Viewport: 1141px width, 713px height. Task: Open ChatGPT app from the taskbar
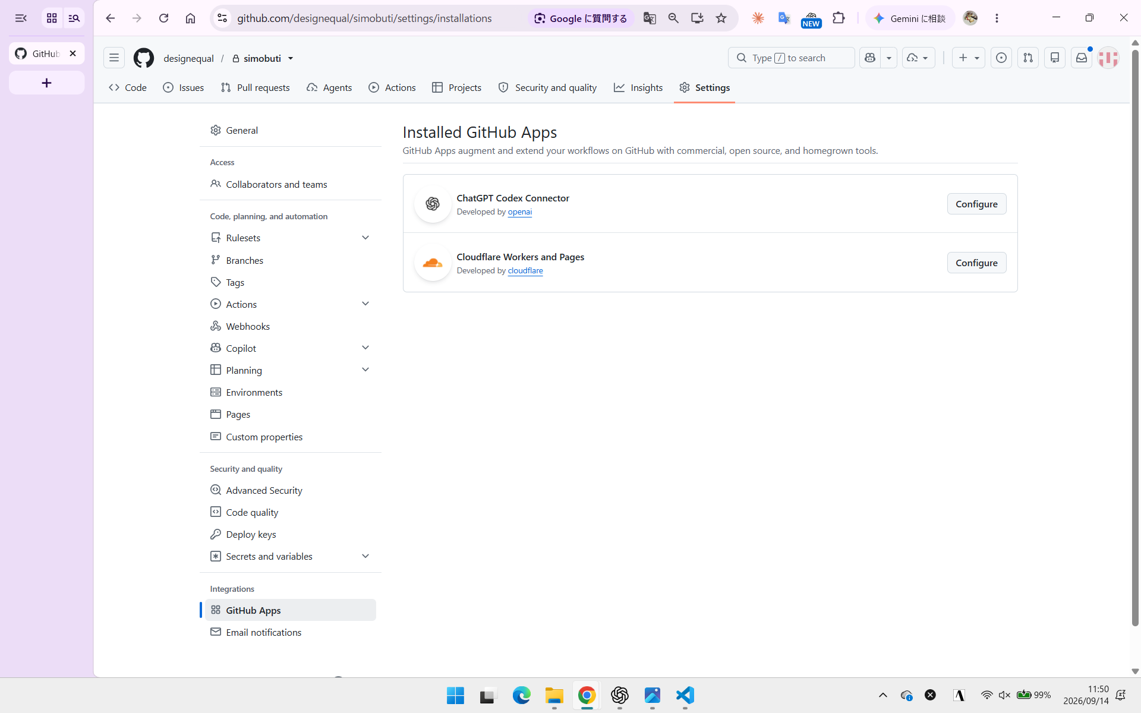pos(619,695)
